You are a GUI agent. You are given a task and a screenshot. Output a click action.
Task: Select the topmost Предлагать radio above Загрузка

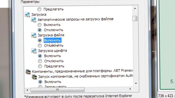pos(39,9)
